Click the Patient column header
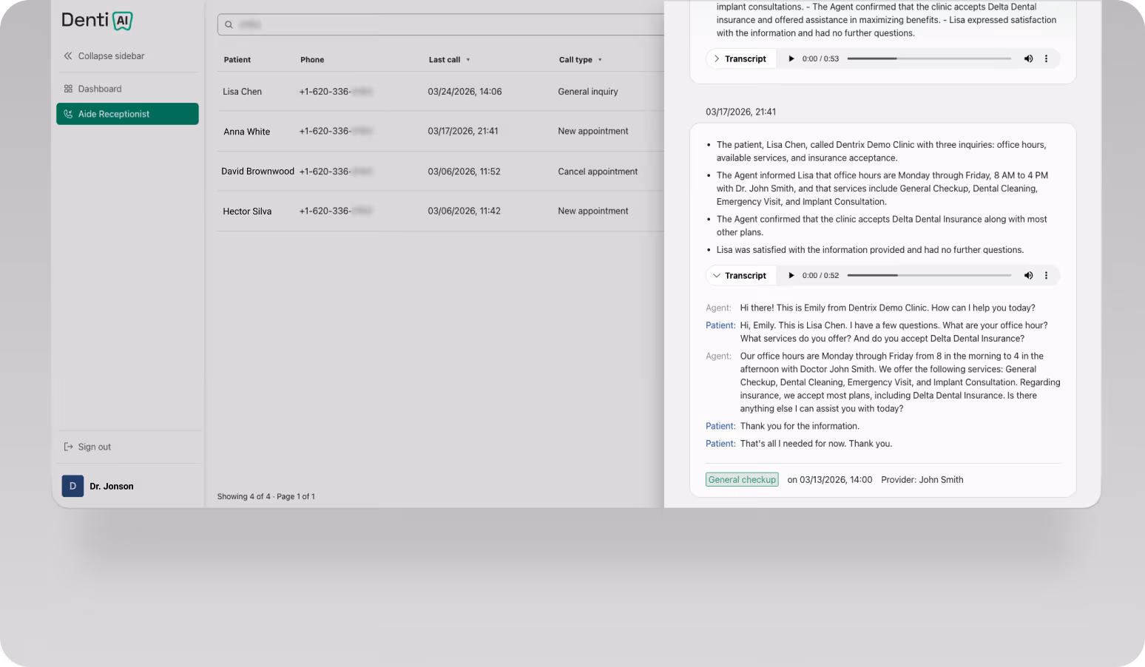1145x667 pixels. point(237,60)
